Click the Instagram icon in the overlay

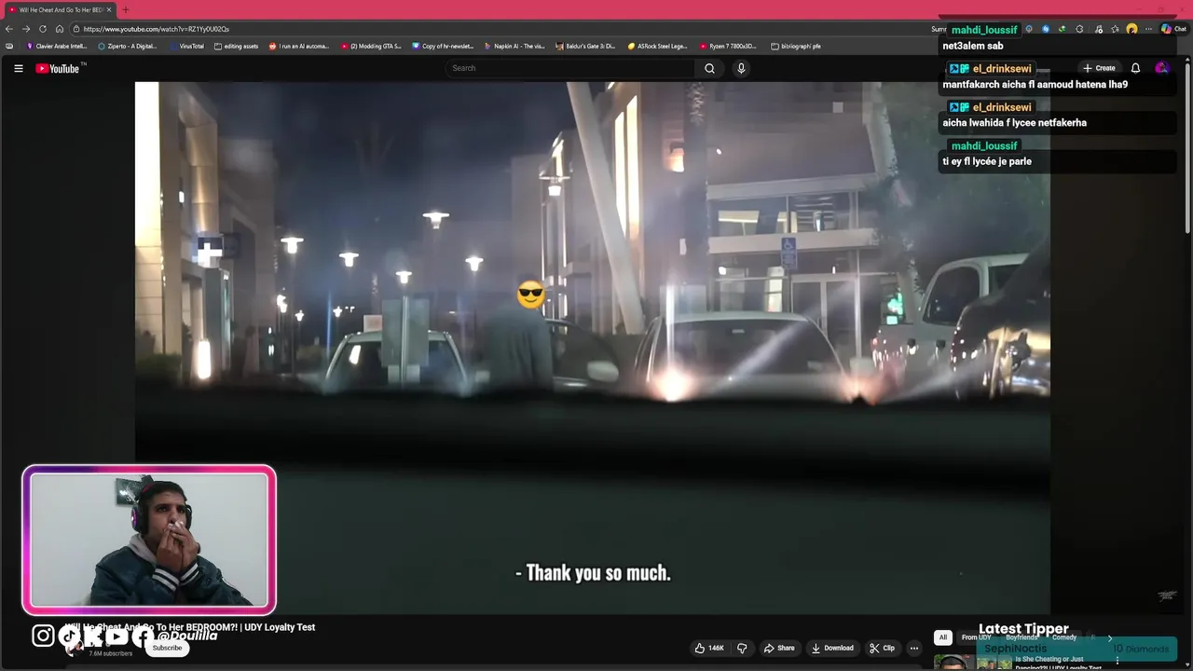pos(43,636)
